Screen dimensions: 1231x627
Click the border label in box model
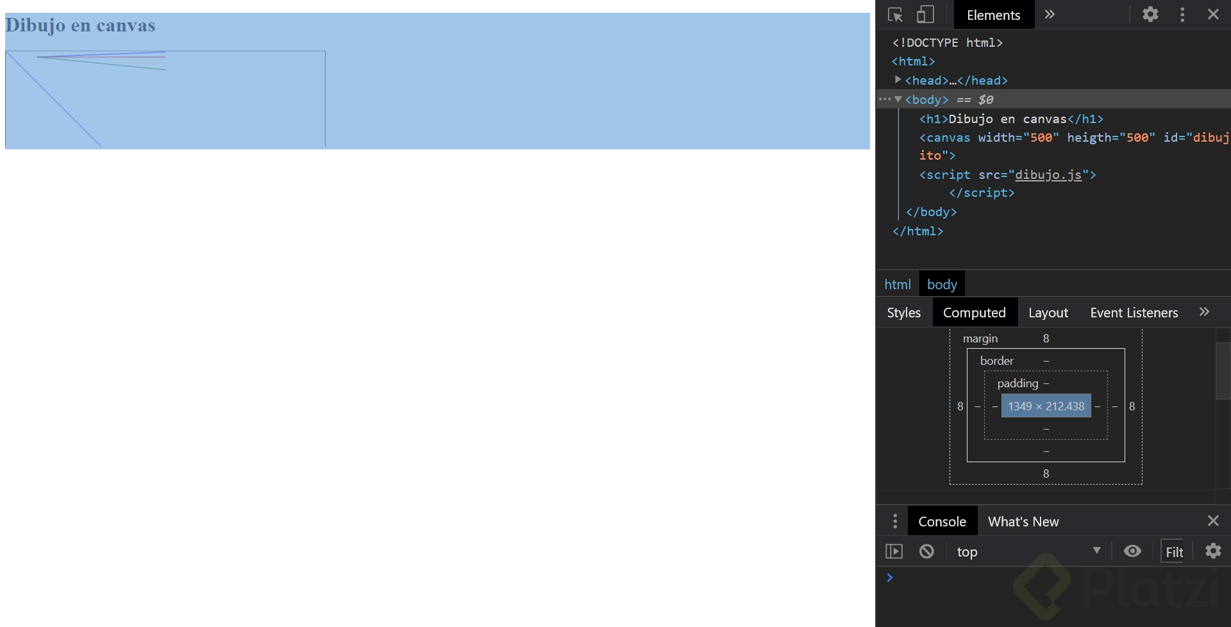click(996, 360)
